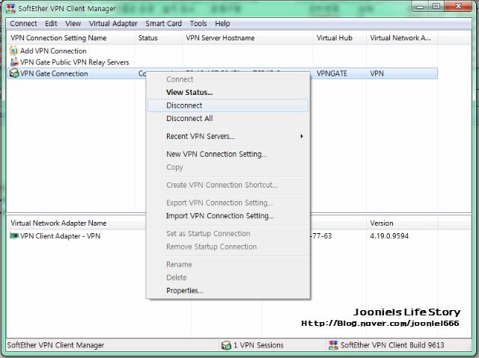Open the Virtual Adapter menu
Screen dimensions: 479x358
(x=113, y=23)
